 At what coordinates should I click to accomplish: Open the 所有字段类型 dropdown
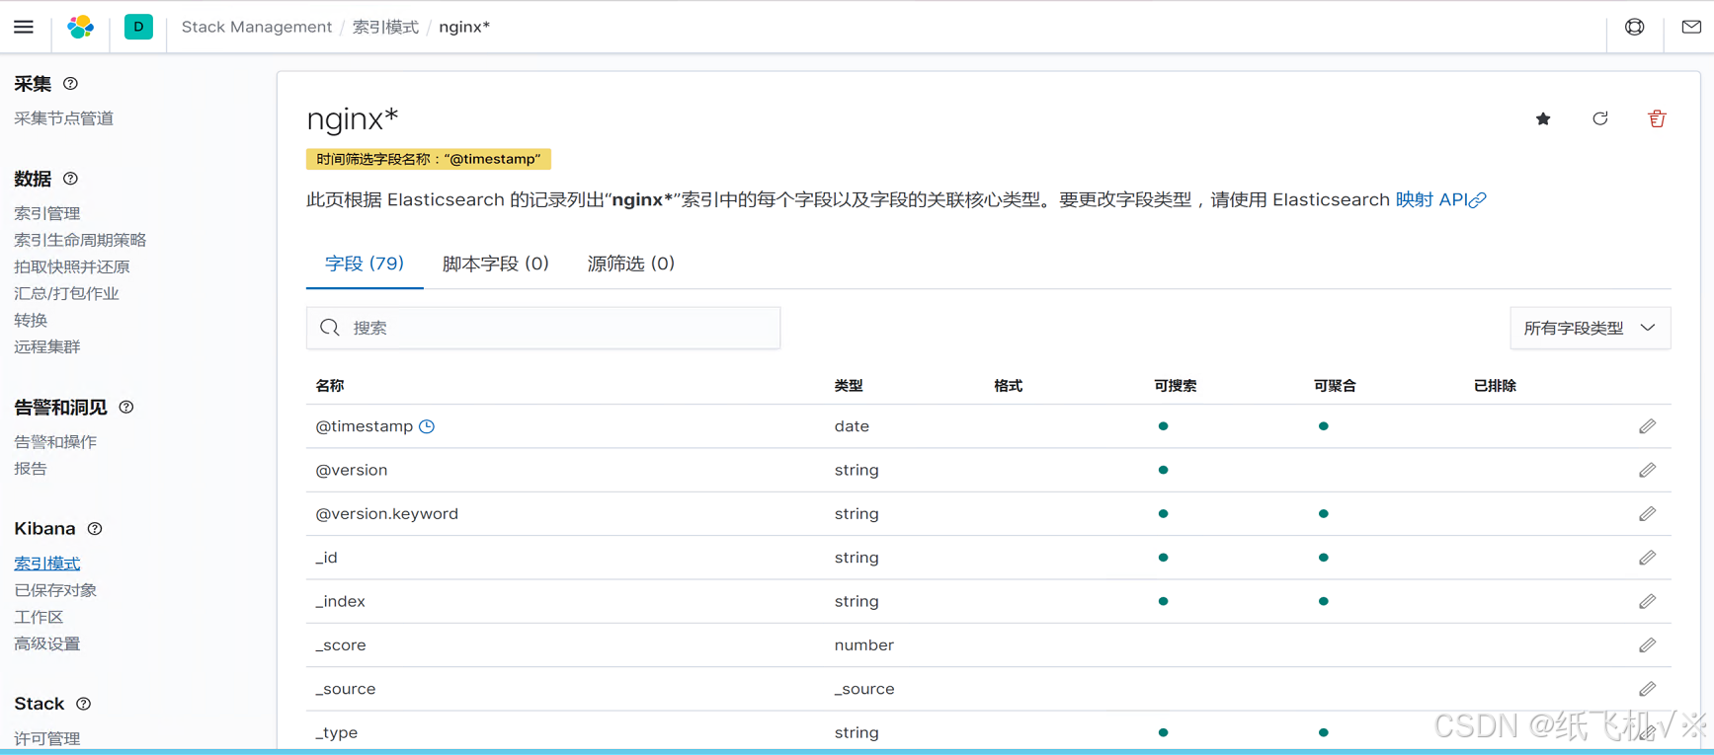pyautogui.click(x=1591, y=328)
